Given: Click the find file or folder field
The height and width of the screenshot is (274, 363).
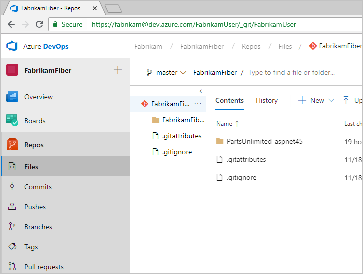Looking at the screenshot, I should (x=291, y=73).
